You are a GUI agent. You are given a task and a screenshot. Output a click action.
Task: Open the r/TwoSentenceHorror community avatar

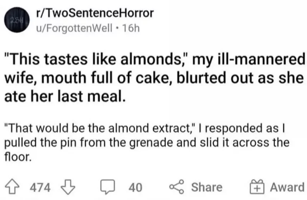tap(17, 20)
